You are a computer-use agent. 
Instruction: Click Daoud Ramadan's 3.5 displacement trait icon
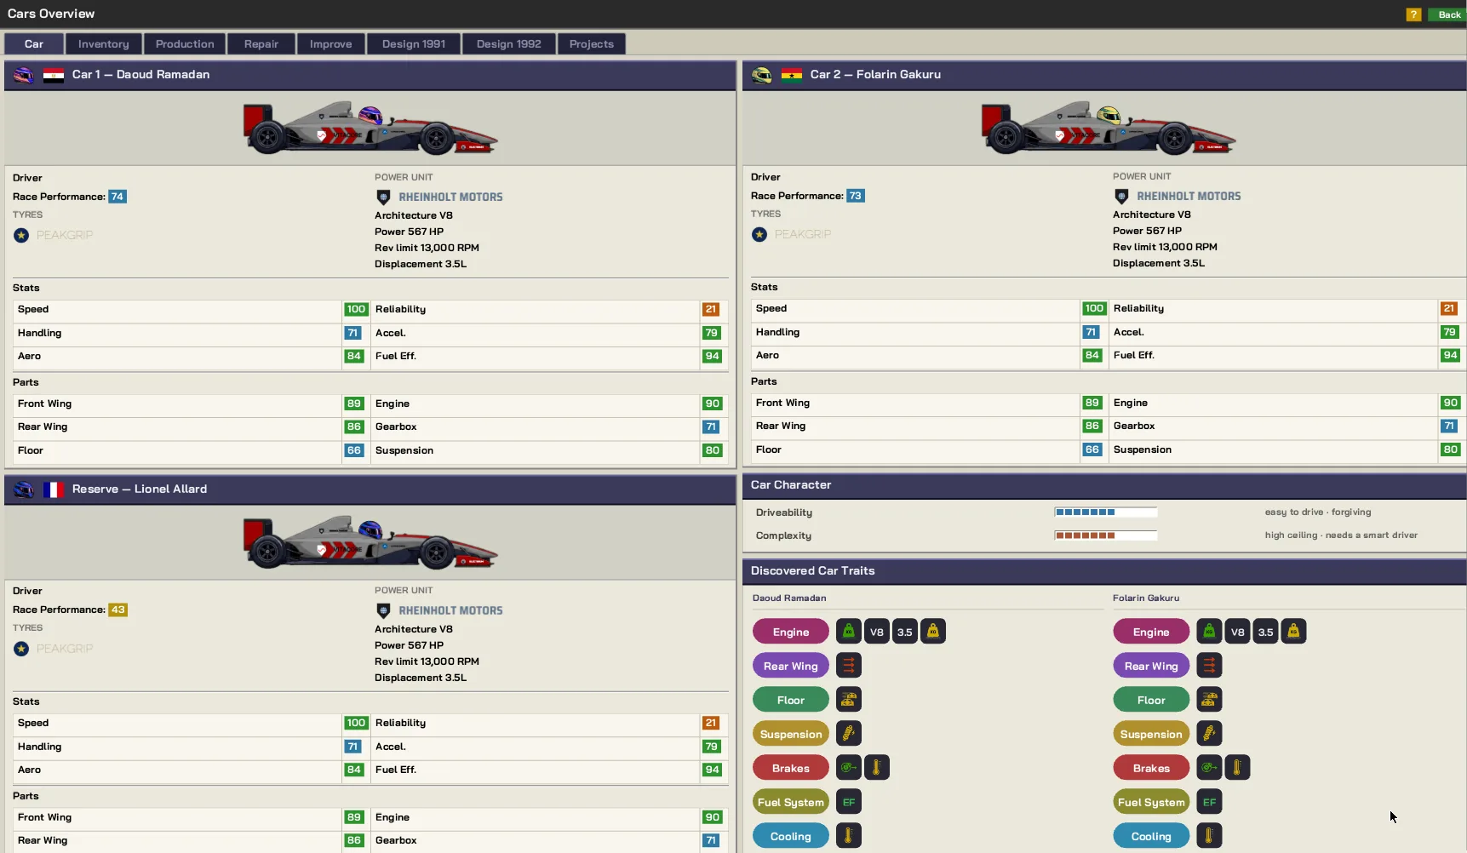pos(905,632)
